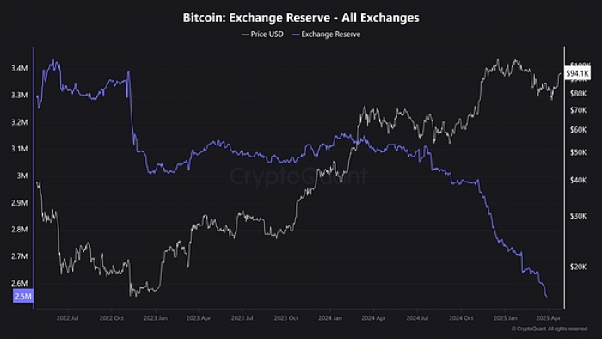Select the 2025 Apr date axis tick
Image resolution: width=602 pixels, height=339 pixels.
click(x=549, y=318)
